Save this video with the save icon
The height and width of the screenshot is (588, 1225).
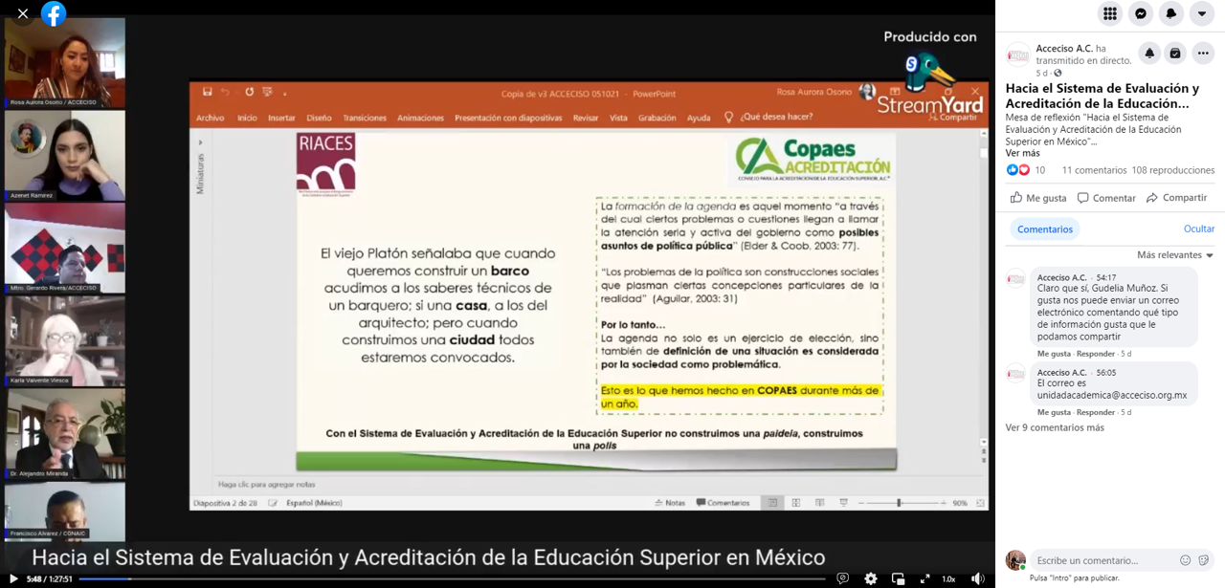tap(1175, 54)
